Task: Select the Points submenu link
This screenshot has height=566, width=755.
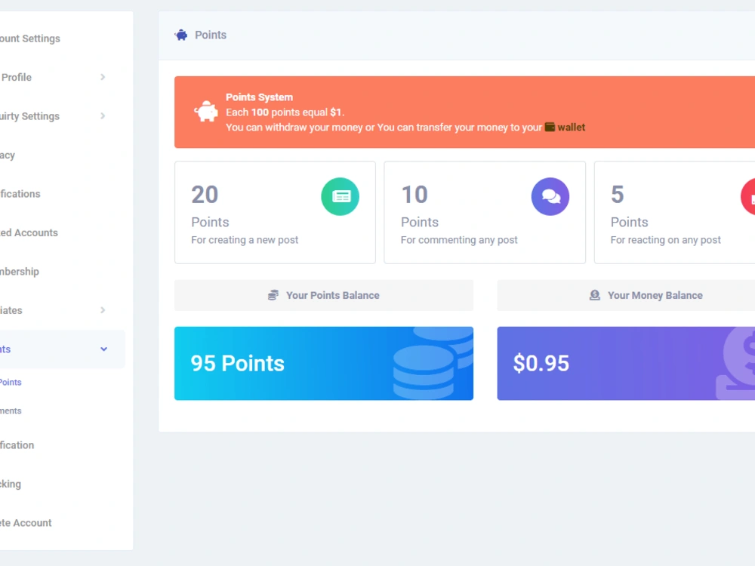Action: [11, 382]
